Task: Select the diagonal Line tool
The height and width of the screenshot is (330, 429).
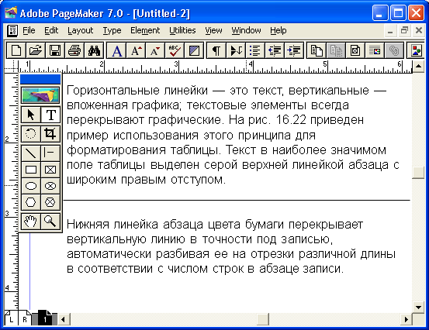Action: (31, 153)
